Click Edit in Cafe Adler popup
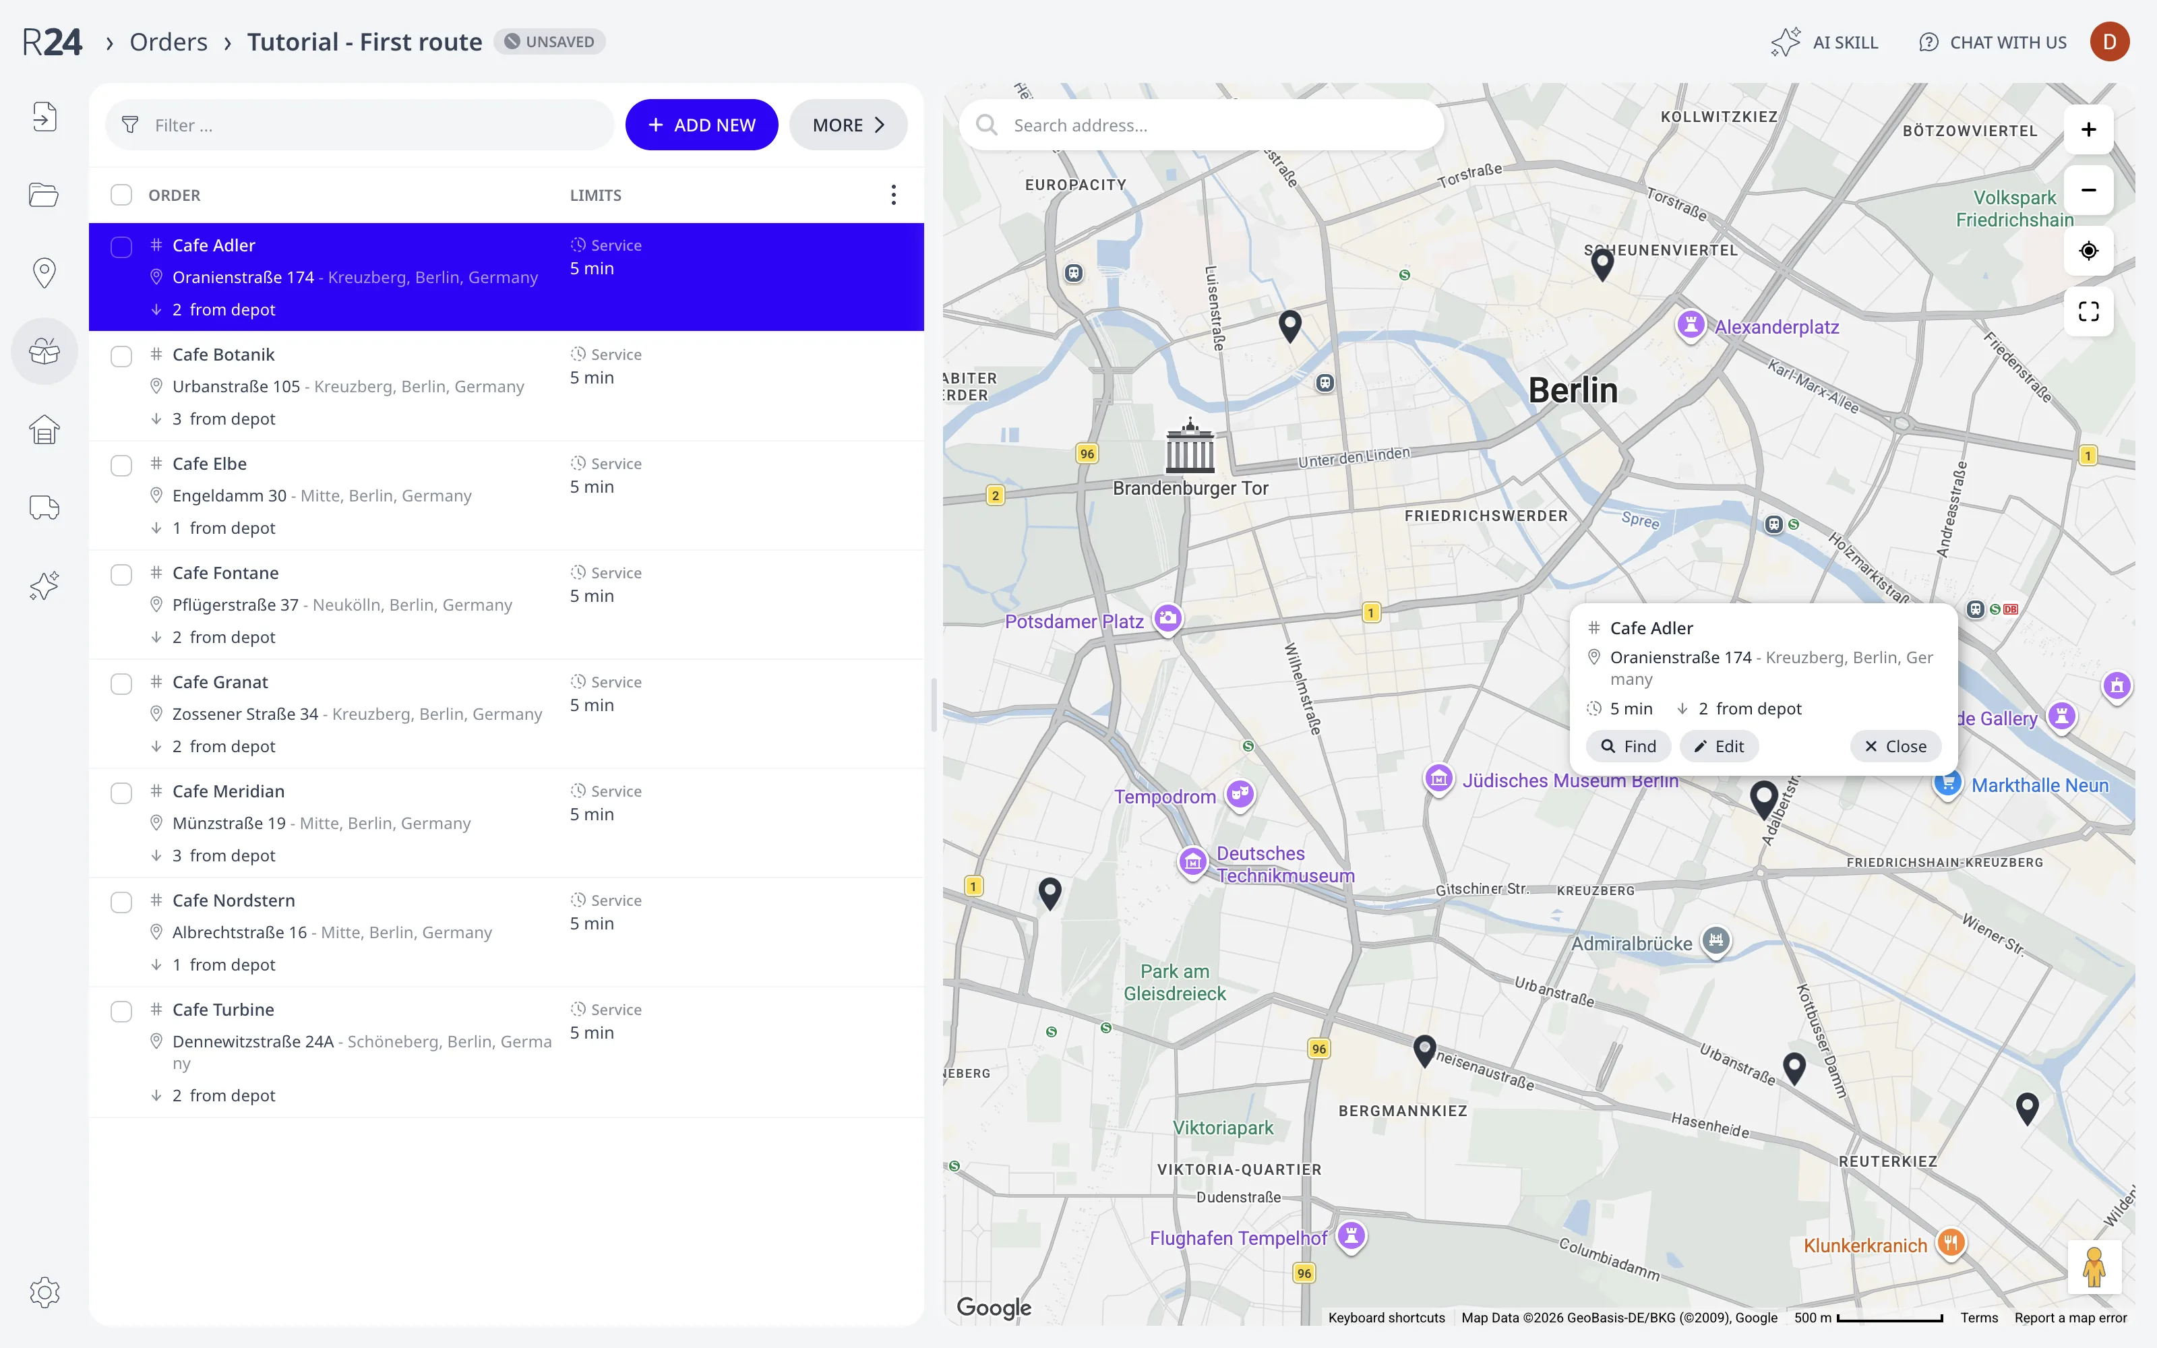 pyautogui.click(x=1720, y=746)
